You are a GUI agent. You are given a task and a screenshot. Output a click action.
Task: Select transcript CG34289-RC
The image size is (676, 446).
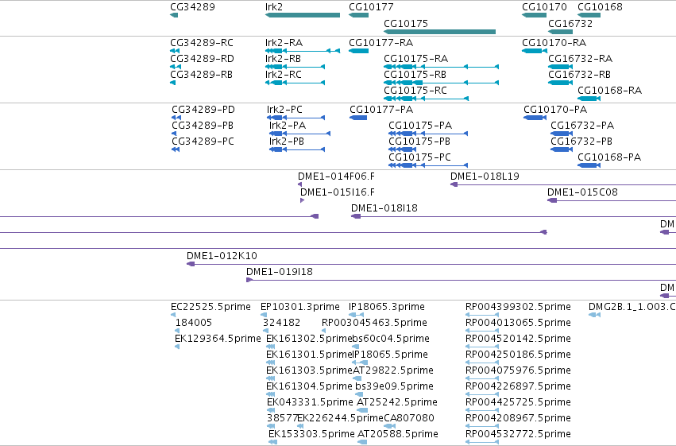tap(202, 43)
